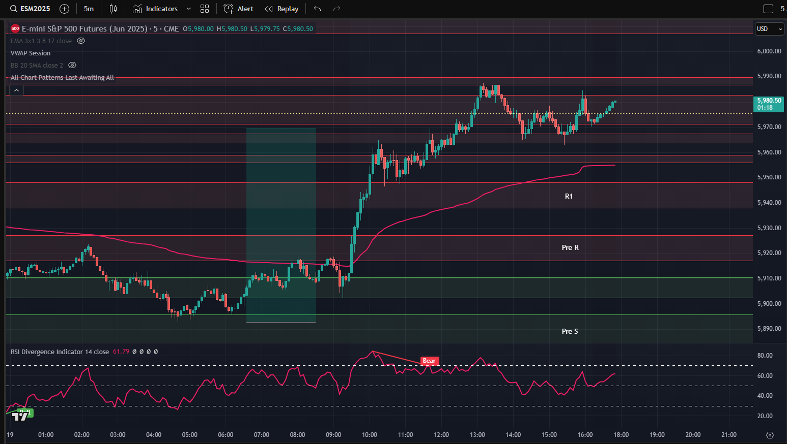The width and height of the screenshot is (787, 444).
Task: Click the red 500 symbol logo
Action: pyautogui.click(x=15, y=28)
